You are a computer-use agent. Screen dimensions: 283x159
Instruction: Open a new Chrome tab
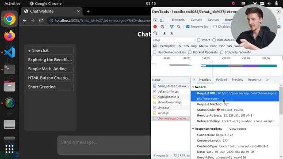point(88,11)
